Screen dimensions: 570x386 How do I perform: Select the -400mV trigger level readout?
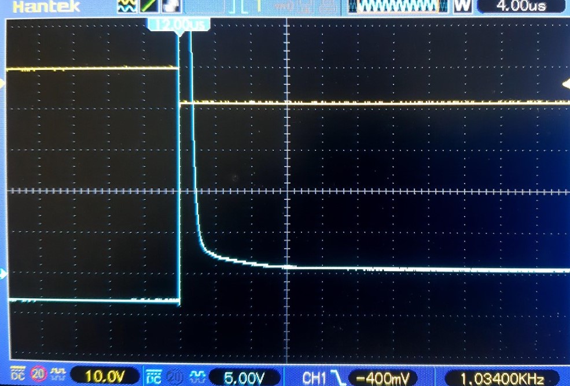click(x=384, y=378)
